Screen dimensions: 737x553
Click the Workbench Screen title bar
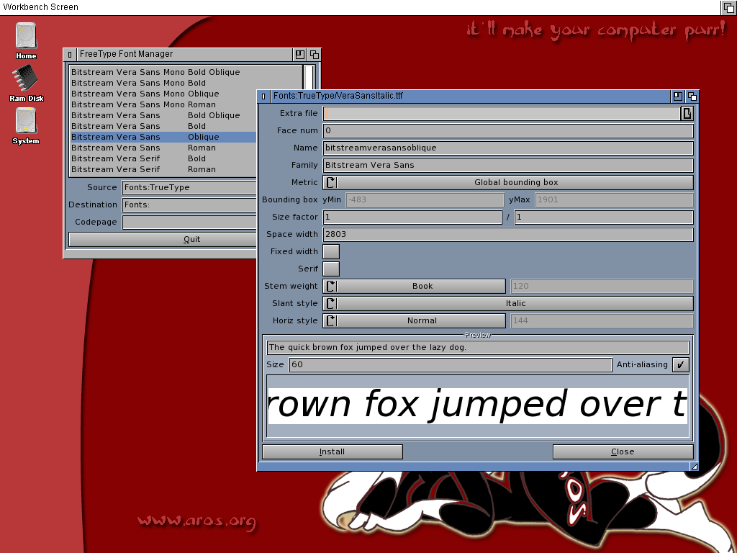[x=361, y=7]
